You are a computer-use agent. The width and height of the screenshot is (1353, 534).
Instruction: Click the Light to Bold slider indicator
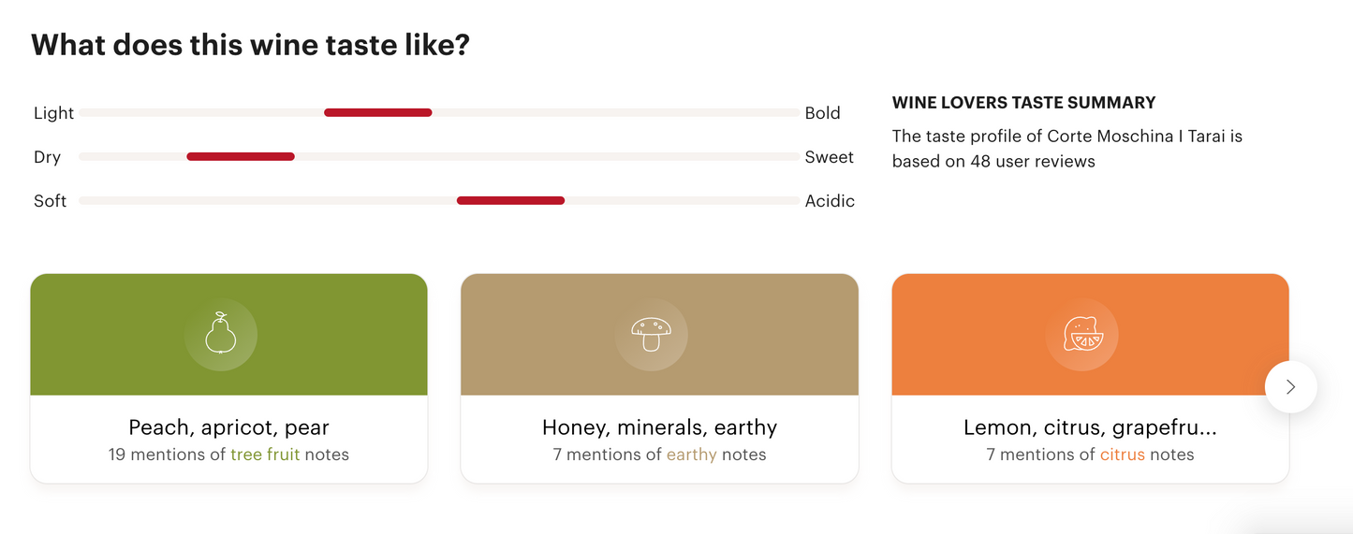pos(377,112)
